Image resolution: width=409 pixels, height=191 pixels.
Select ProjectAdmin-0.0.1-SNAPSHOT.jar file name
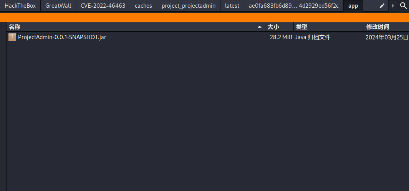click(x=62, y=37)
